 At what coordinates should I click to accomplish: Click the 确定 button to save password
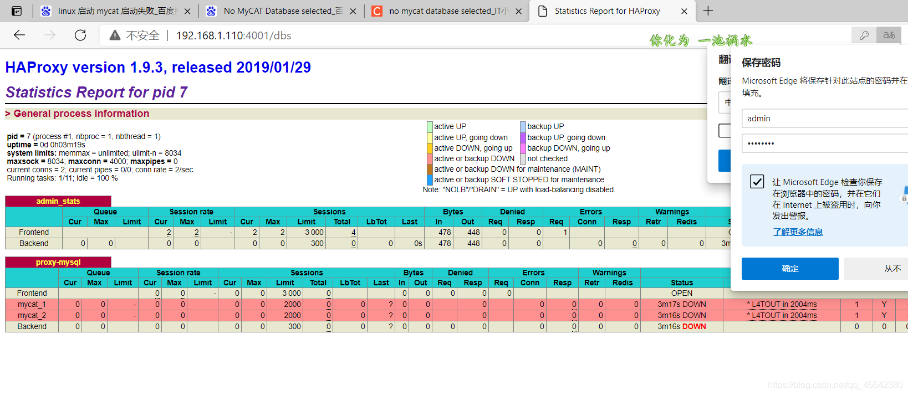click(790, 269)
